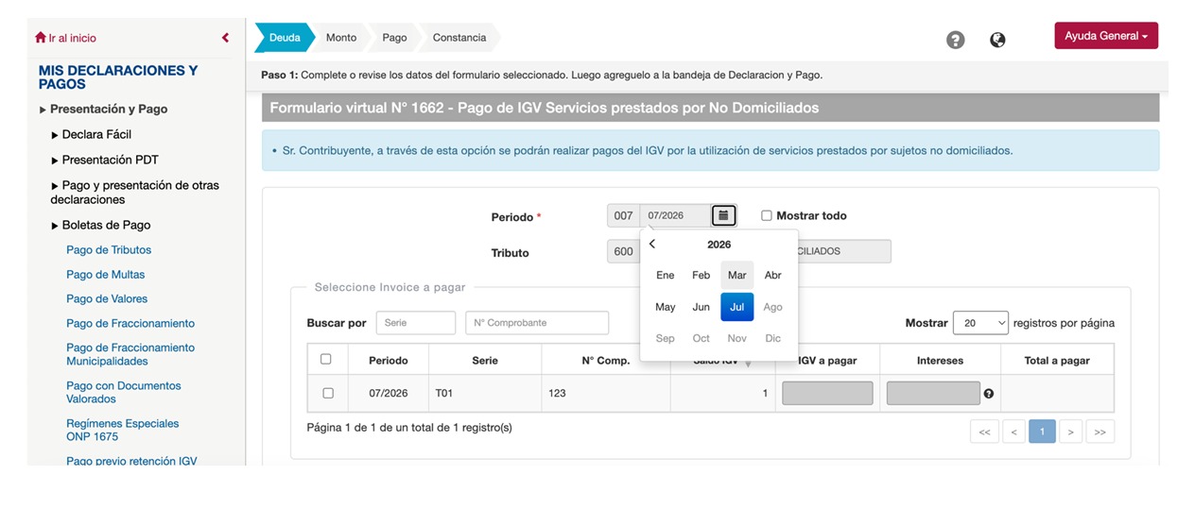This screenshot has width=1195, height=509.
Task: Click the Serie column header
Action: [x=485, y=361]
